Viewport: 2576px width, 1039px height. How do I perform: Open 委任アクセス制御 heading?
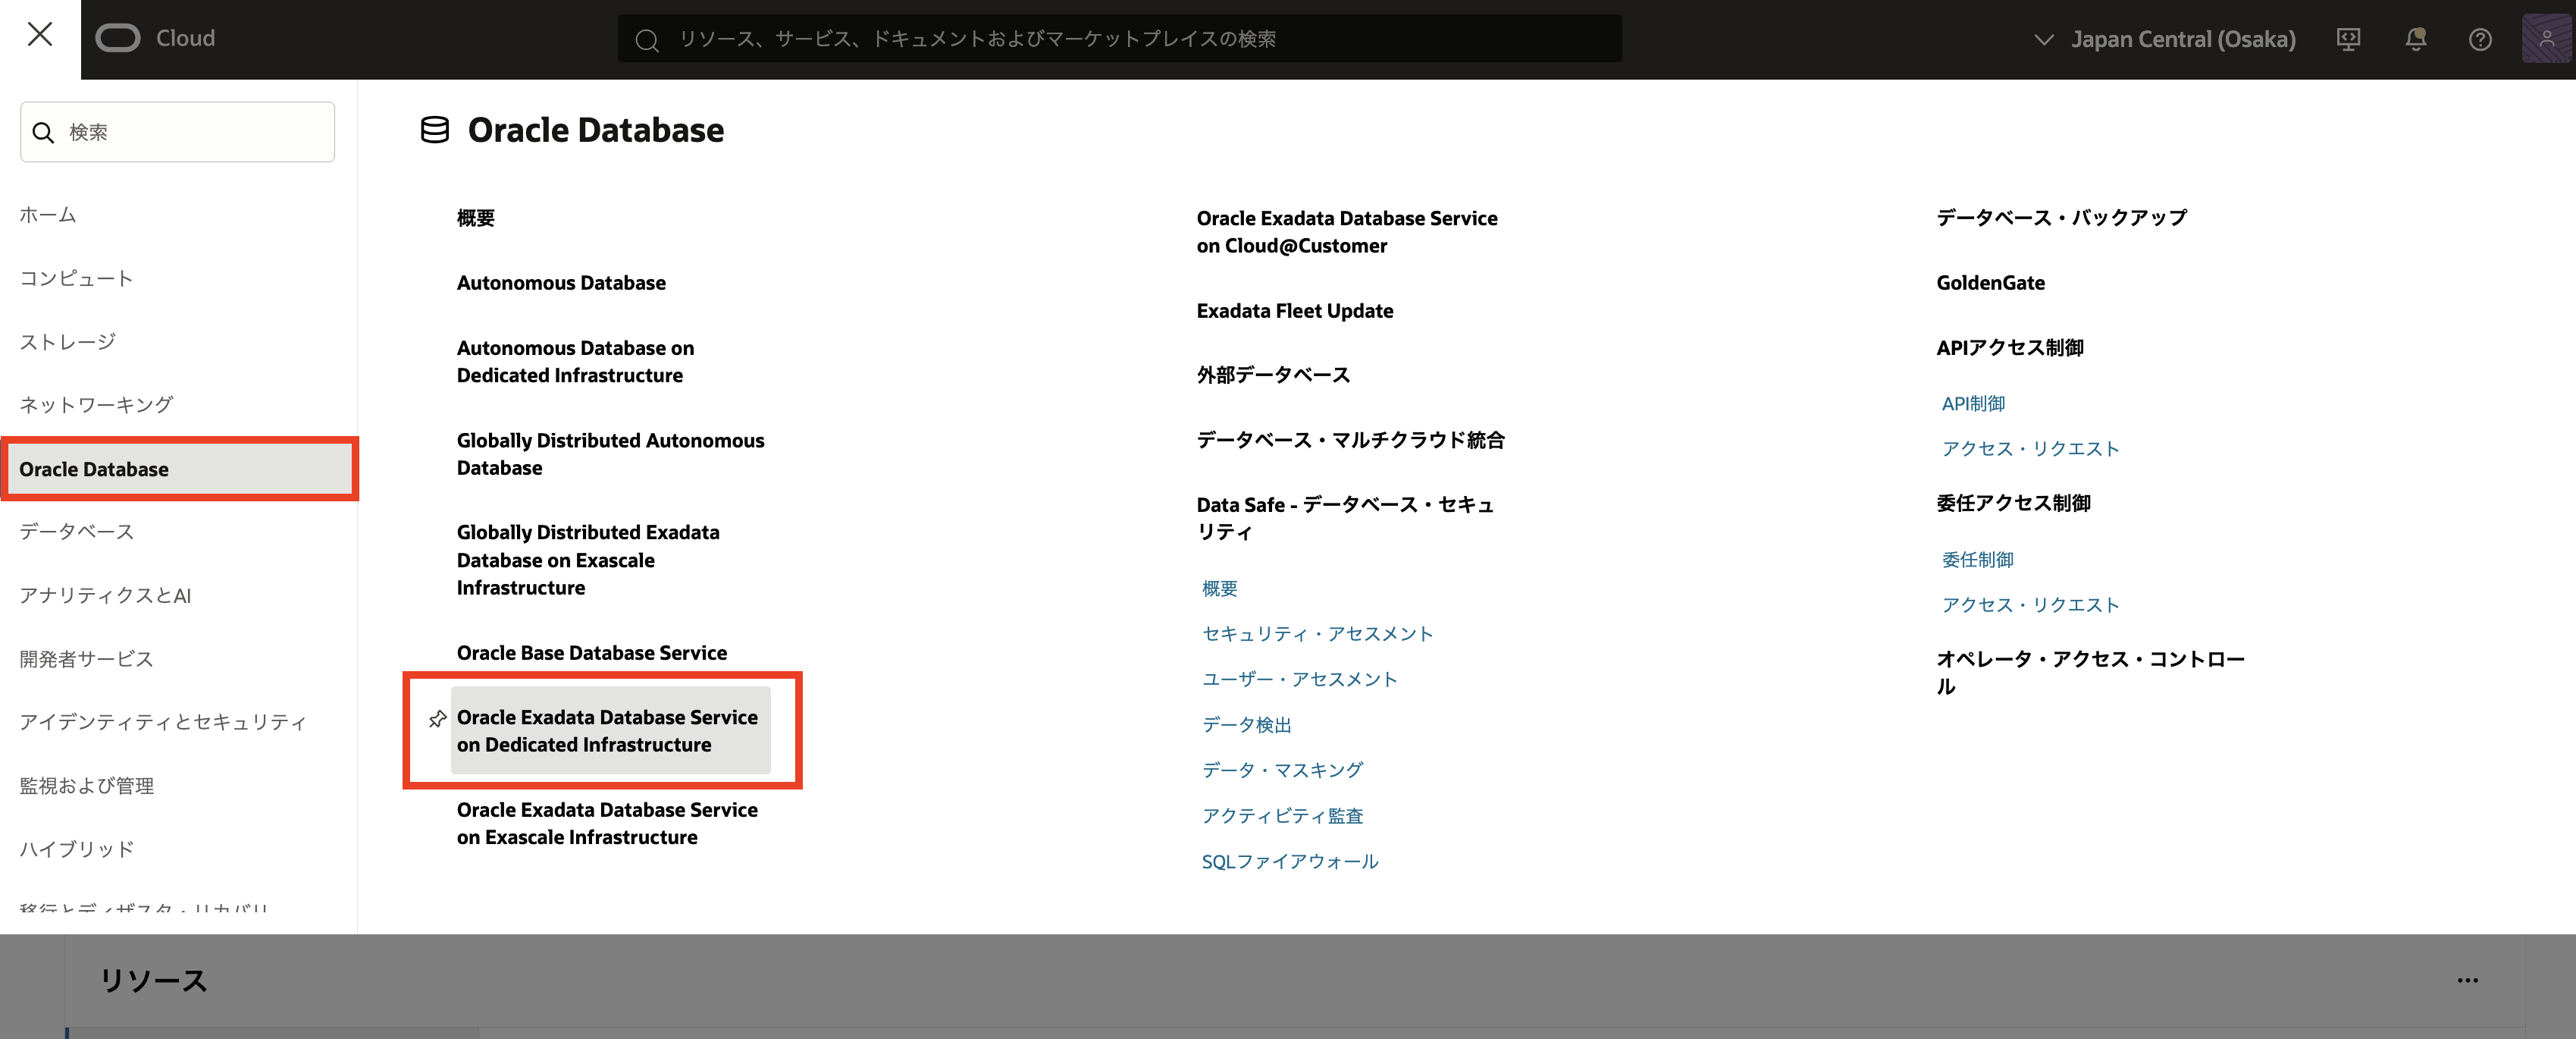click(x=2013, y=503)
